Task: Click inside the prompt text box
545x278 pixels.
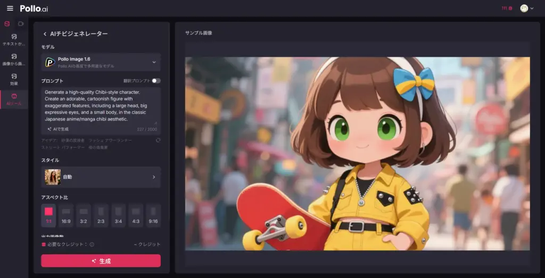Action: (101, 107)
